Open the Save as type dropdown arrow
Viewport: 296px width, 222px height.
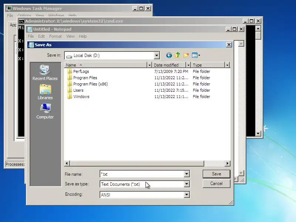(187, 184)
